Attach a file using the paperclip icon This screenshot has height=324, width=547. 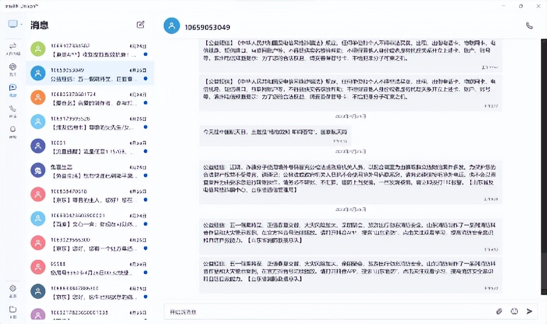click(x=499, y=311)
